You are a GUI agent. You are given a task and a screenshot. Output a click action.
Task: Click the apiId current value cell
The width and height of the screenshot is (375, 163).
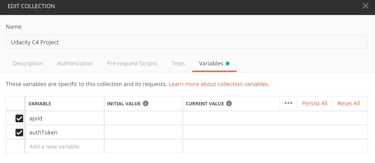[x=275, y=118]
